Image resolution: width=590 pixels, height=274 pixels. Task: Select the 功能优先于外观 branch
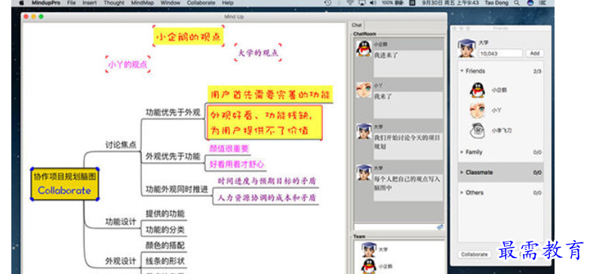point(173,112)
